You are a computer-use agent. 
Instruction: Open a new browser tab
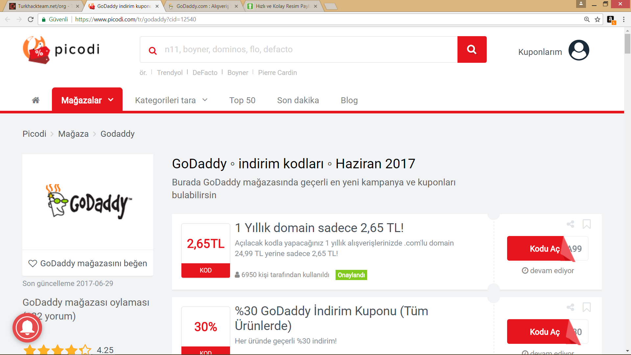(331, 6)
